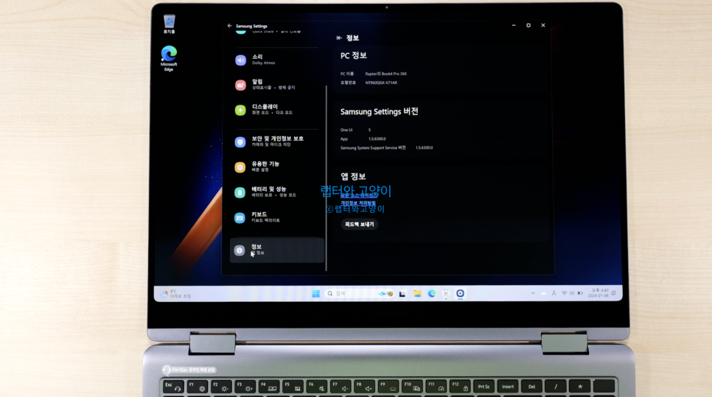Screen dimensions: 712x397
Task: Open File Explorer from the taskbar
Action: [x=417, y=294]
